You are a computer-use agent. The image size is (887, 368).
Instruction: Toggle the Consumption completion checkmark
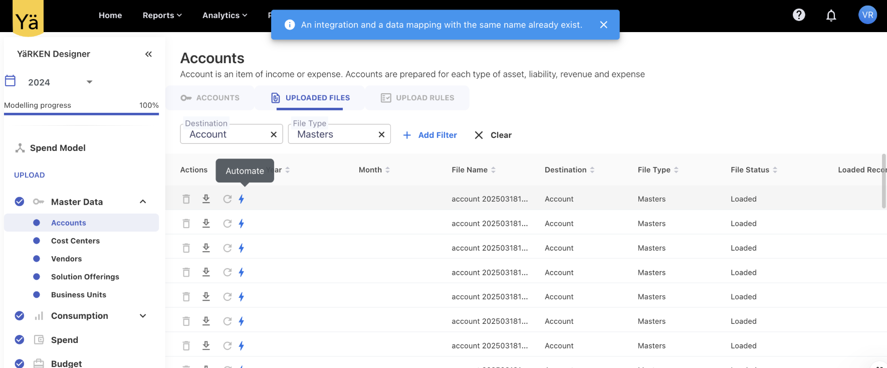pos(20,316)
